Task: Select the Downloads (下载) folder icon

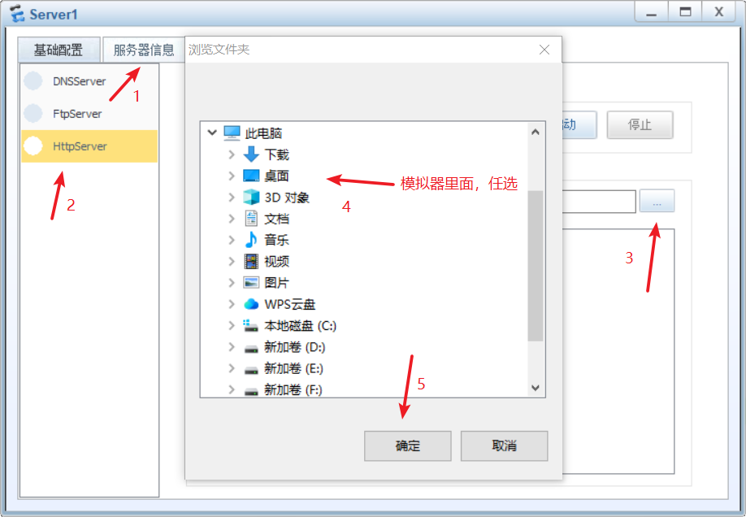Action: point(251,154)
